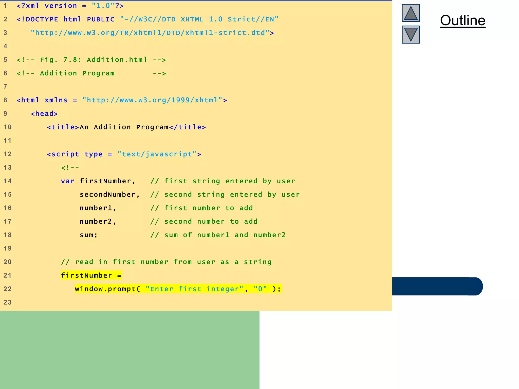This screenshot has width=519, height=389.
Task: Click the up arrow navigation icon
Action: pos(411,13)
